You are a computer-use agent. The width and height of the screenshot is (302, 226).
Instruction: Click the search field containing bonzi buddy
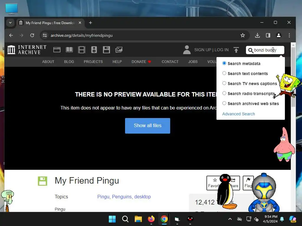click(265, 50)
